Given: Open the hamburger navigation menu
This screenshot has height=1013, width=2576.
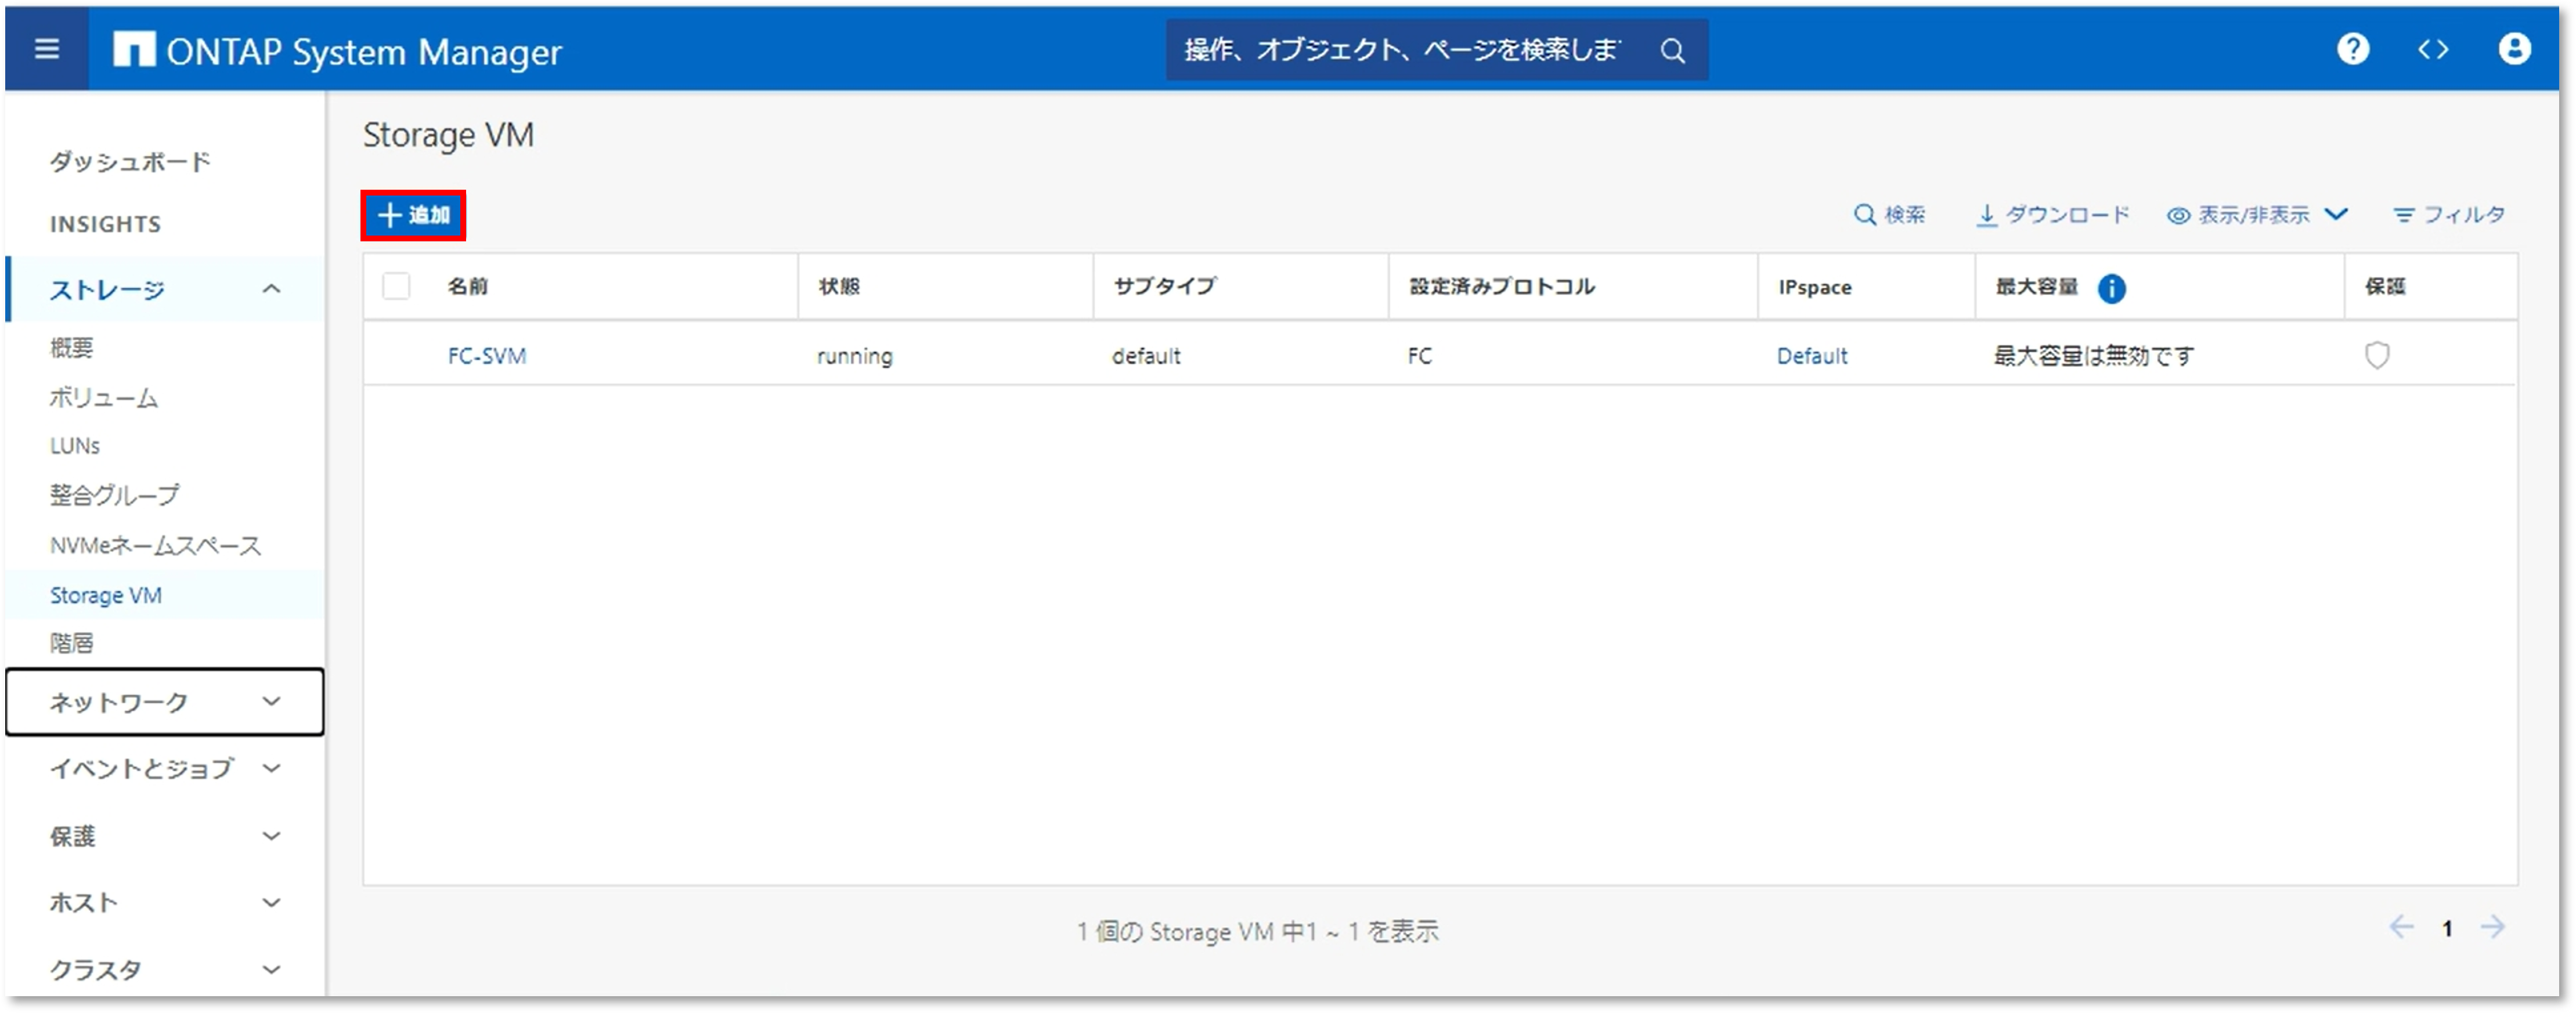Looking at the screenshot, I should (46, 49).
